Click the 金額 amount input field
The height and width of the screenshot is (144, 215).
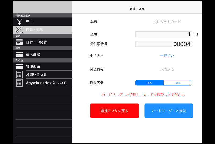coord(164,34)
